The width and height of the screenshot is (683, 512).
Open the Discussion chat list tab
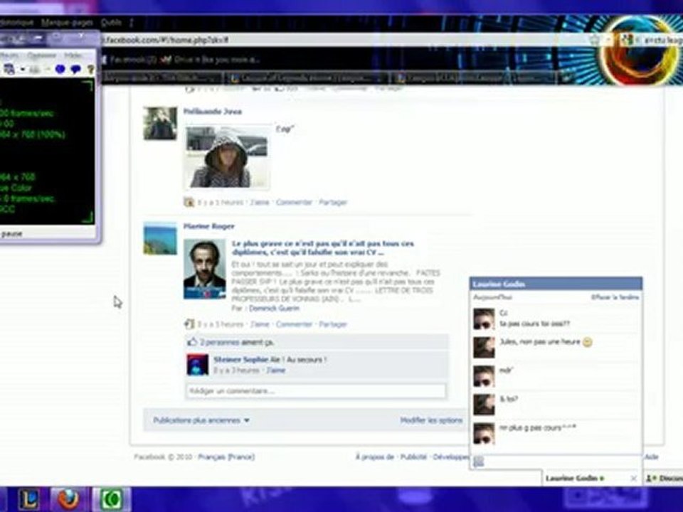click(x=663, y=478)
